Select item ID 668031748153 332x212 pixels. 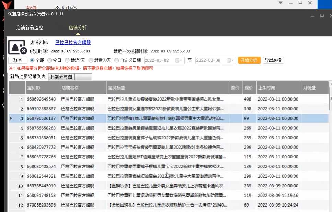41,196
